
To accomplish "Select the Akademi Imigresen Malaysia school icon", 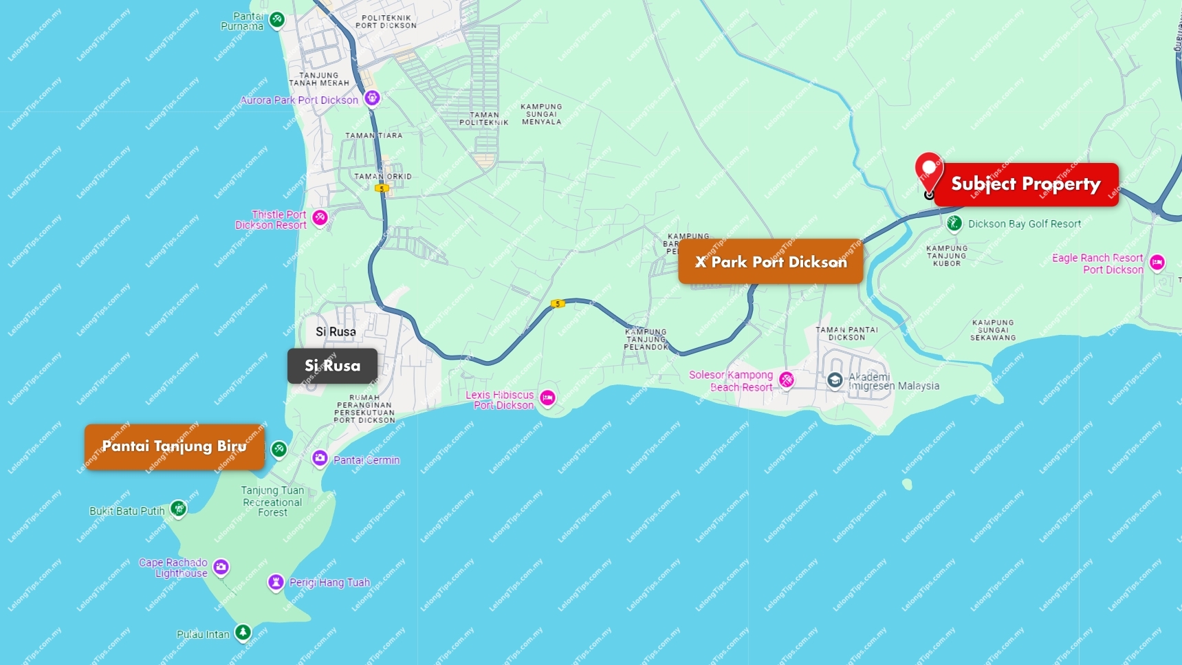I will (835, 380).
